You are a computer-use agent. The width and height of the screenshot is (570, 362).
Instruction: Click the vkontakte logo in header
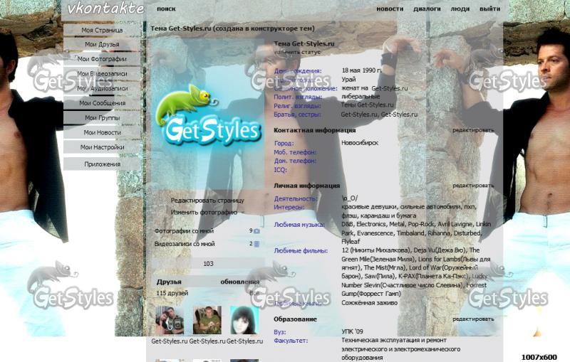(x=105, y=9)
